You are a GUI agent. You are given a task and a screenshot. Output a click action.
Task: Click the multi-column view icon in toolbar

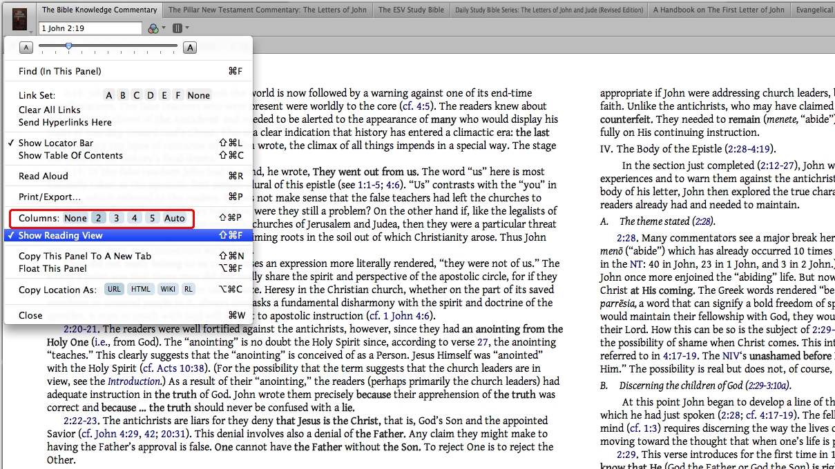[177, 28]
